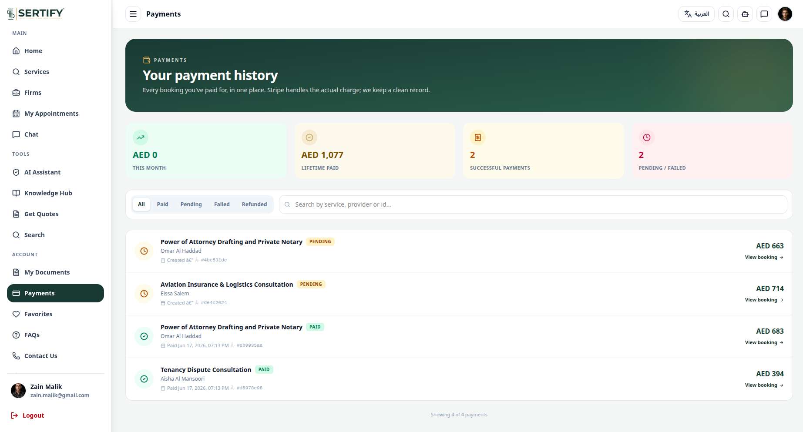View booking for the AED 683 payment
This screenshot has width=803, height=432.
(x=764, y=342)
